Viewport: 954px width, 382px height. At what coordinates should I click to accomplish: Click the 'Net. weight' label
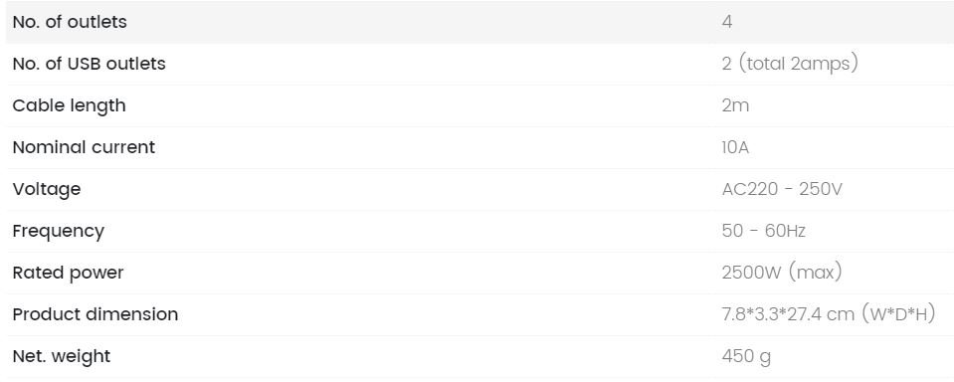pyautogui.click(x=62, y=356)
